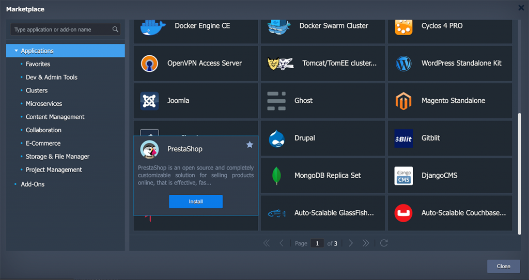Click the Tomcat/TomEE cluster cats icon
This screenshot has height=280, width=529.
point(281,63)
